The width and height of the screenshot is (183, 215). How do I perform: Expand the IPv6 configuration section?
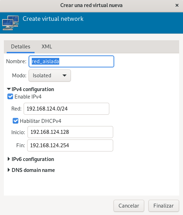click(31, 159)
